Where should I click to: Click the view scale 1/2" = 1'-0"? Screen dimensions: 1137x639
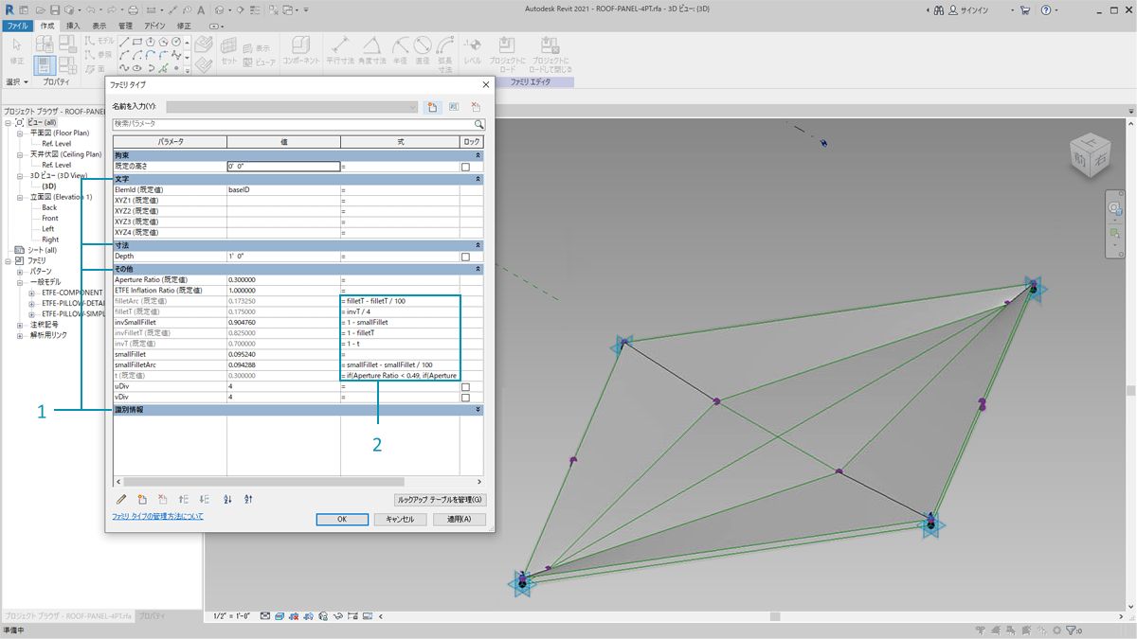click(x=231, y=615)
